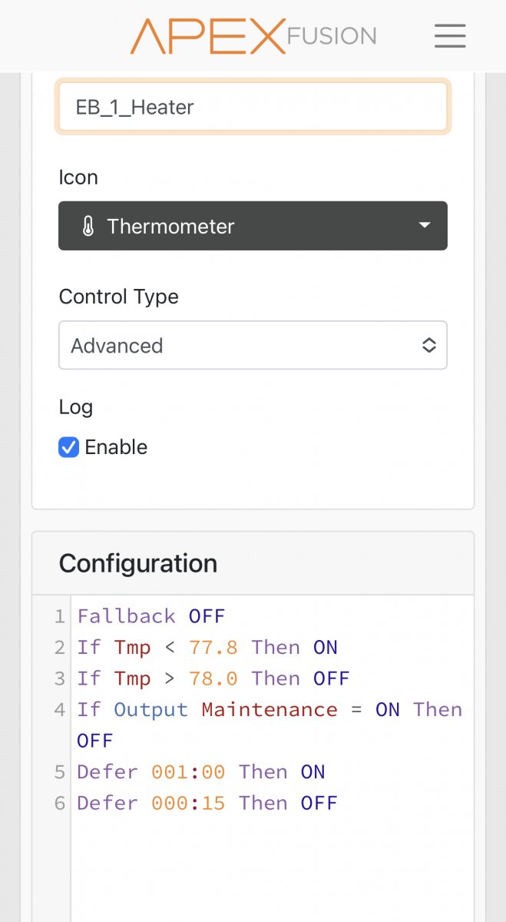Click empty area below code line 6
This screenshot has height=922, width=506.
coord(269,868)
